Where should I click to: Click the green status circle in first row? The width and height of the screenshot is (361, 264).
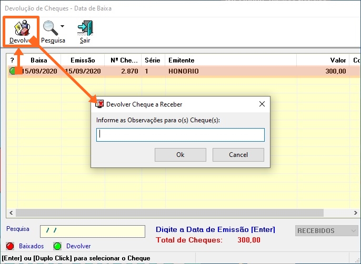pos(13,71)
